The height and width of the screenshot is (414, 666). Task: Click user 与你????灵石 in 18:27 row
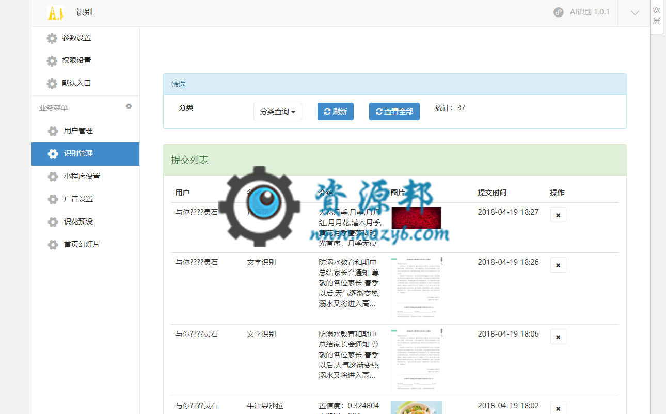click(197, 212)
